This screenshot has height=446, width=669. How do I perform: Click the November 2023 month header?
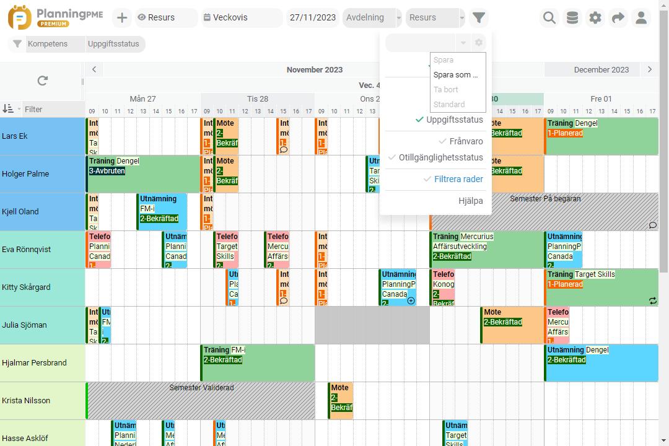pyautogui.click(x=315, y=69)
